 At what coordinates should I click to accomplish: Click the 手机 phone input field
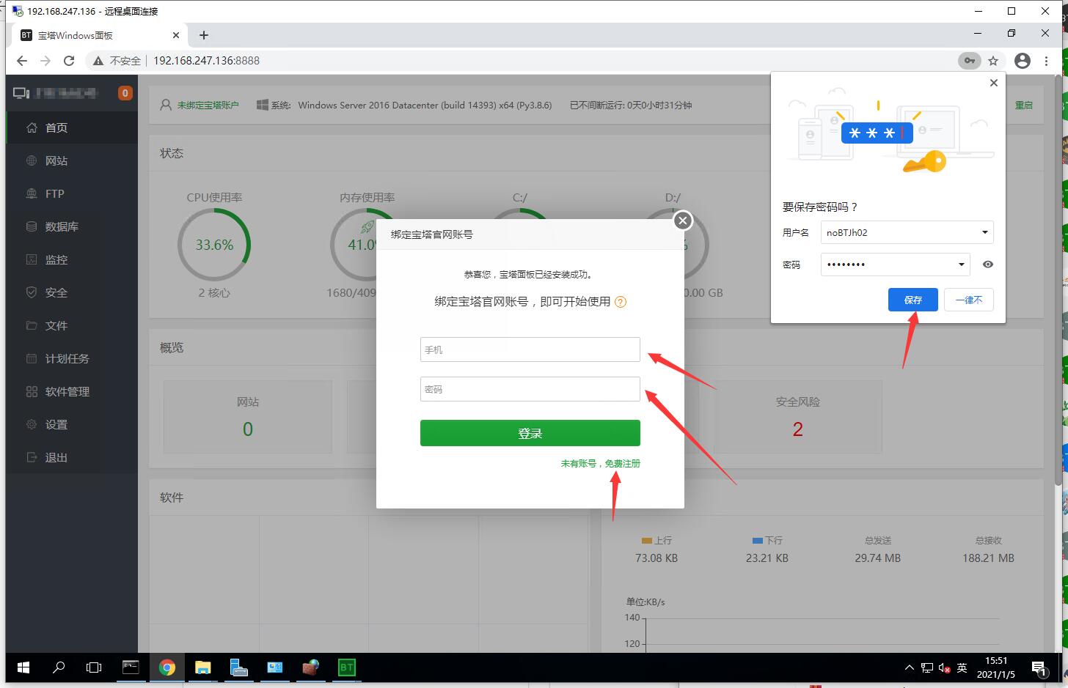pyautogui.click(x=530, y=349)
